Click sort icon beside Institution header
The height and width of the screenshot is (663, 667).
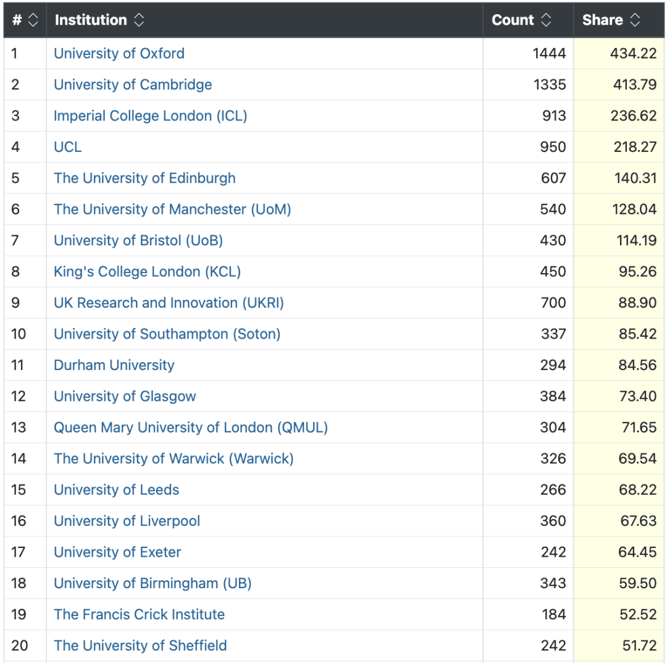point(139,20)
